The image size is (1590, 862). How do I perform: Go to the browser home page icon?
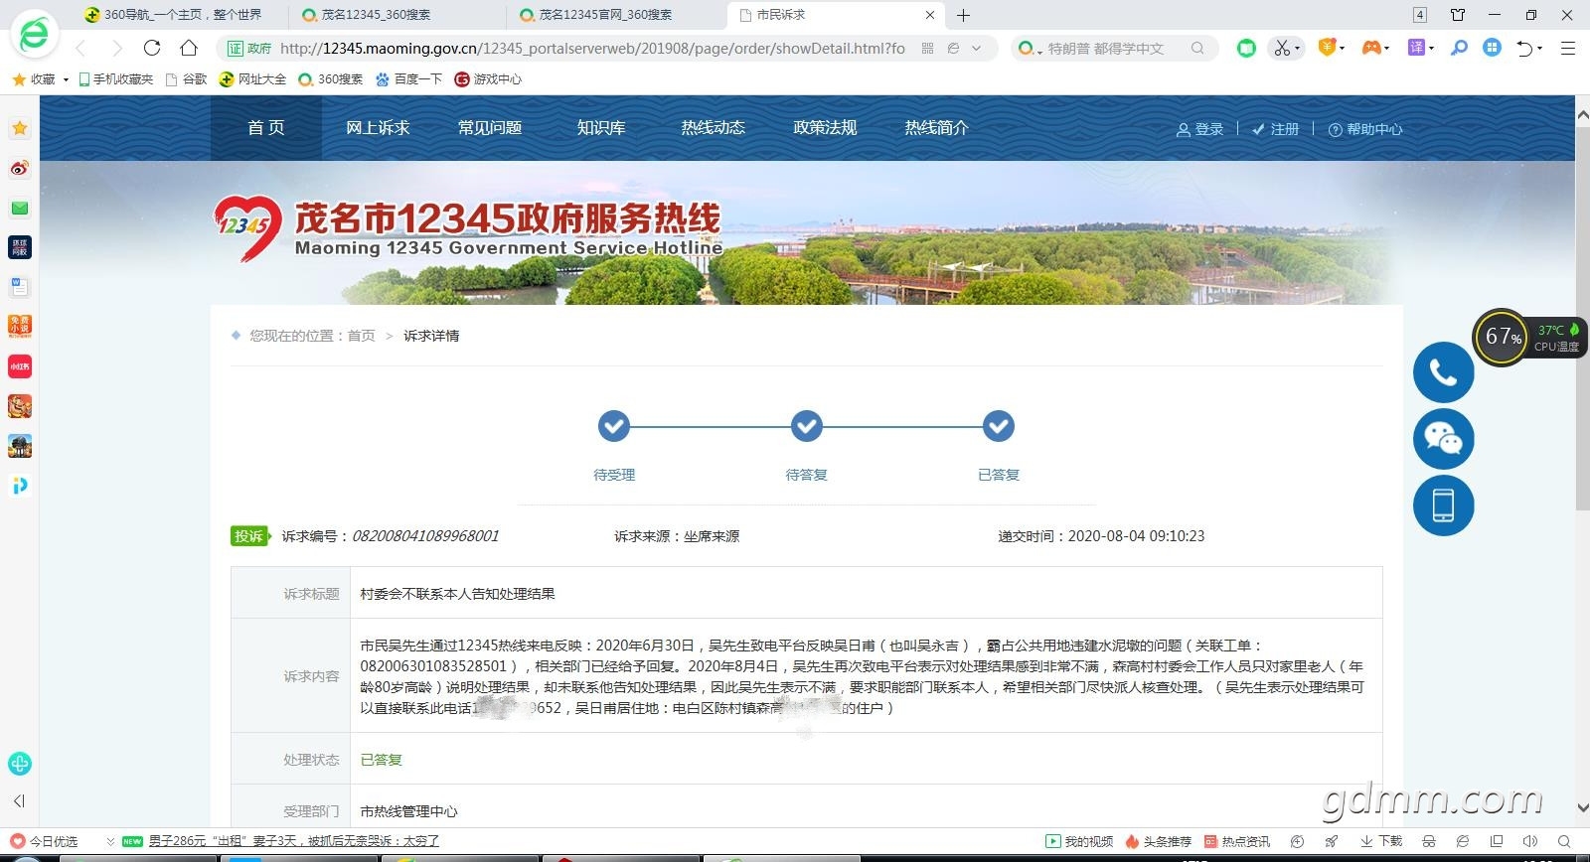click(x=189, y=48)
